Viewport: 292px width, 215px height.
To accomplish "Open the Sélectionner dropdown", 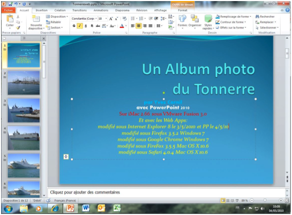I will pos(267,27).
